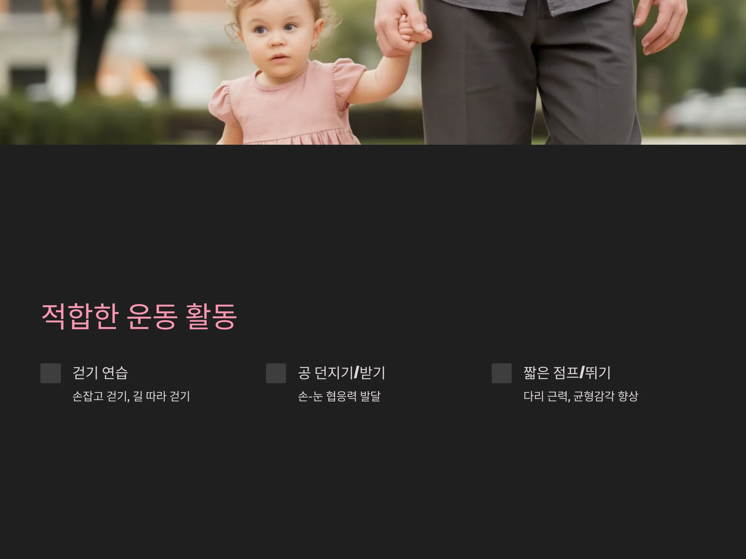The image size is (746, 559).
Task: Click the description 다리 근력, 균형감각 향상
Action: point(580,396)
